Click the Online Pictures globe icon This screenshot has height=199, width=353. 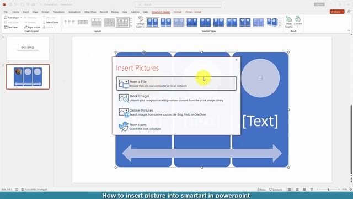pyautogui.click(x=124, y=113)
